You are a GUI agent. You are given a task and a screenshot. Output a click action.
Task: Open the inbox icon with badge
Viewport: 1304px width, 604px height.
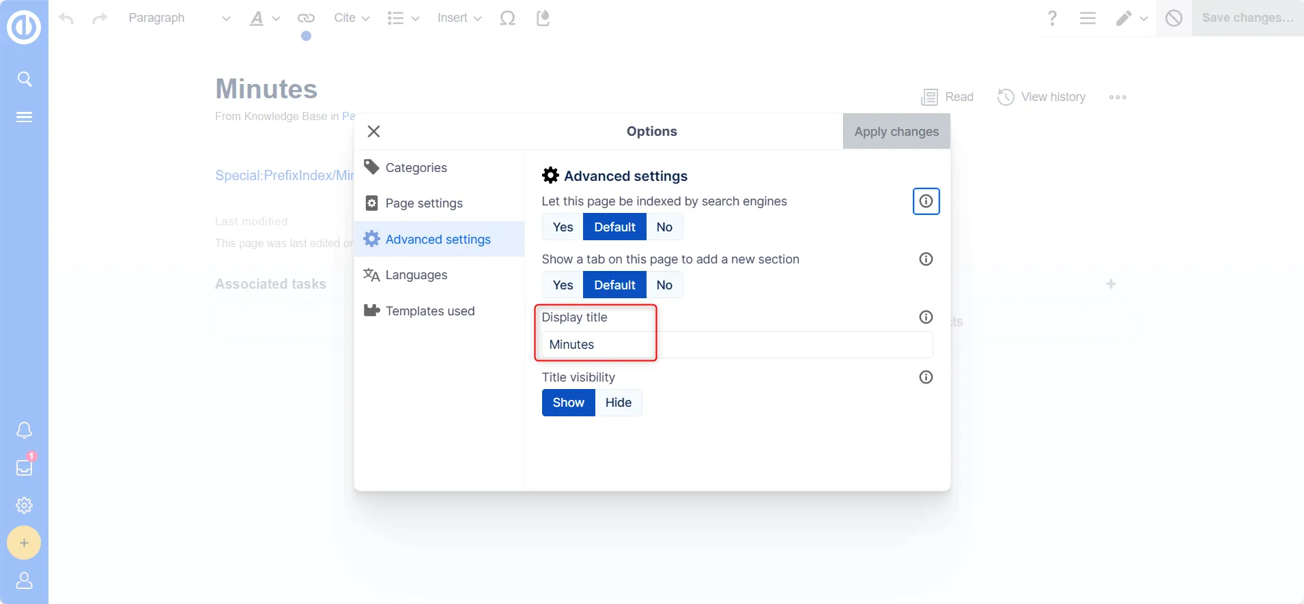coord(25,468)
